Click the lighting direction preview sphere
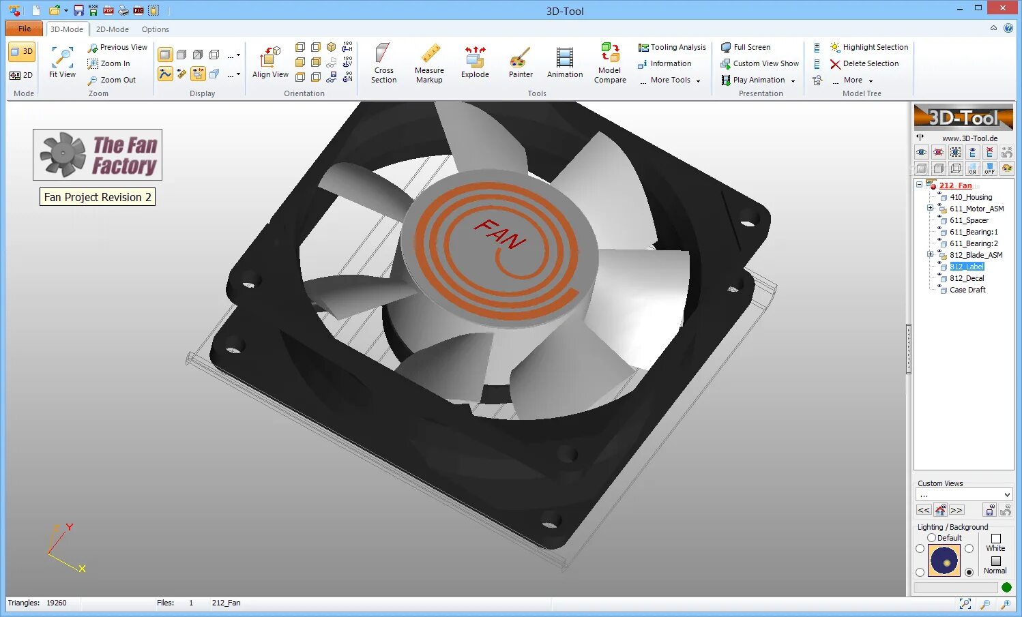This screenshot has height=617, width=1022. tap(944, 560)
